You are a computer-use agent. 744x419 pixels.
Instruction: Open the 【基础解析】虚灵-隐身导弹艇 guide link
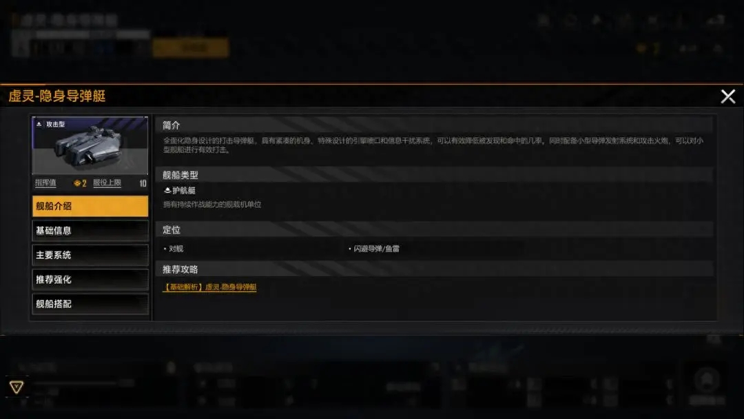click(209, 287)
